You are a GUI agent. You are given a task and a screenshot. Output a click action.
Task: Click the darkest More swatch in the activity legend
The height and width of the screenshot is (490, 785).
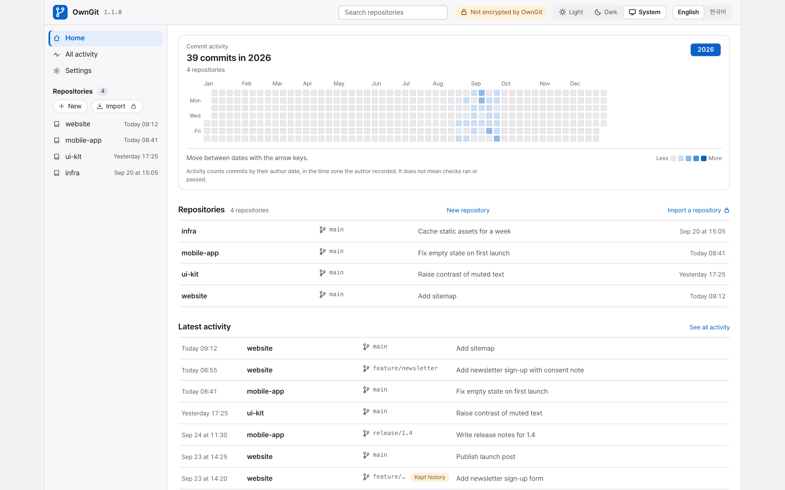pyautogui.click(x=704, y=158)
